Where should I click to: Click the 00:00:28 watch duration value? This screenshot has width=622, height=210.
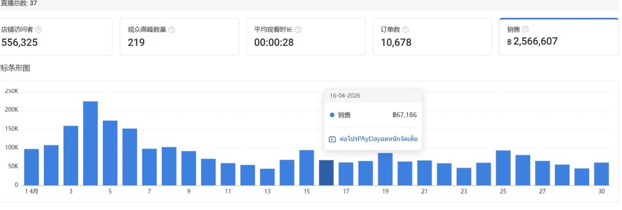click(x=274, y=43)
